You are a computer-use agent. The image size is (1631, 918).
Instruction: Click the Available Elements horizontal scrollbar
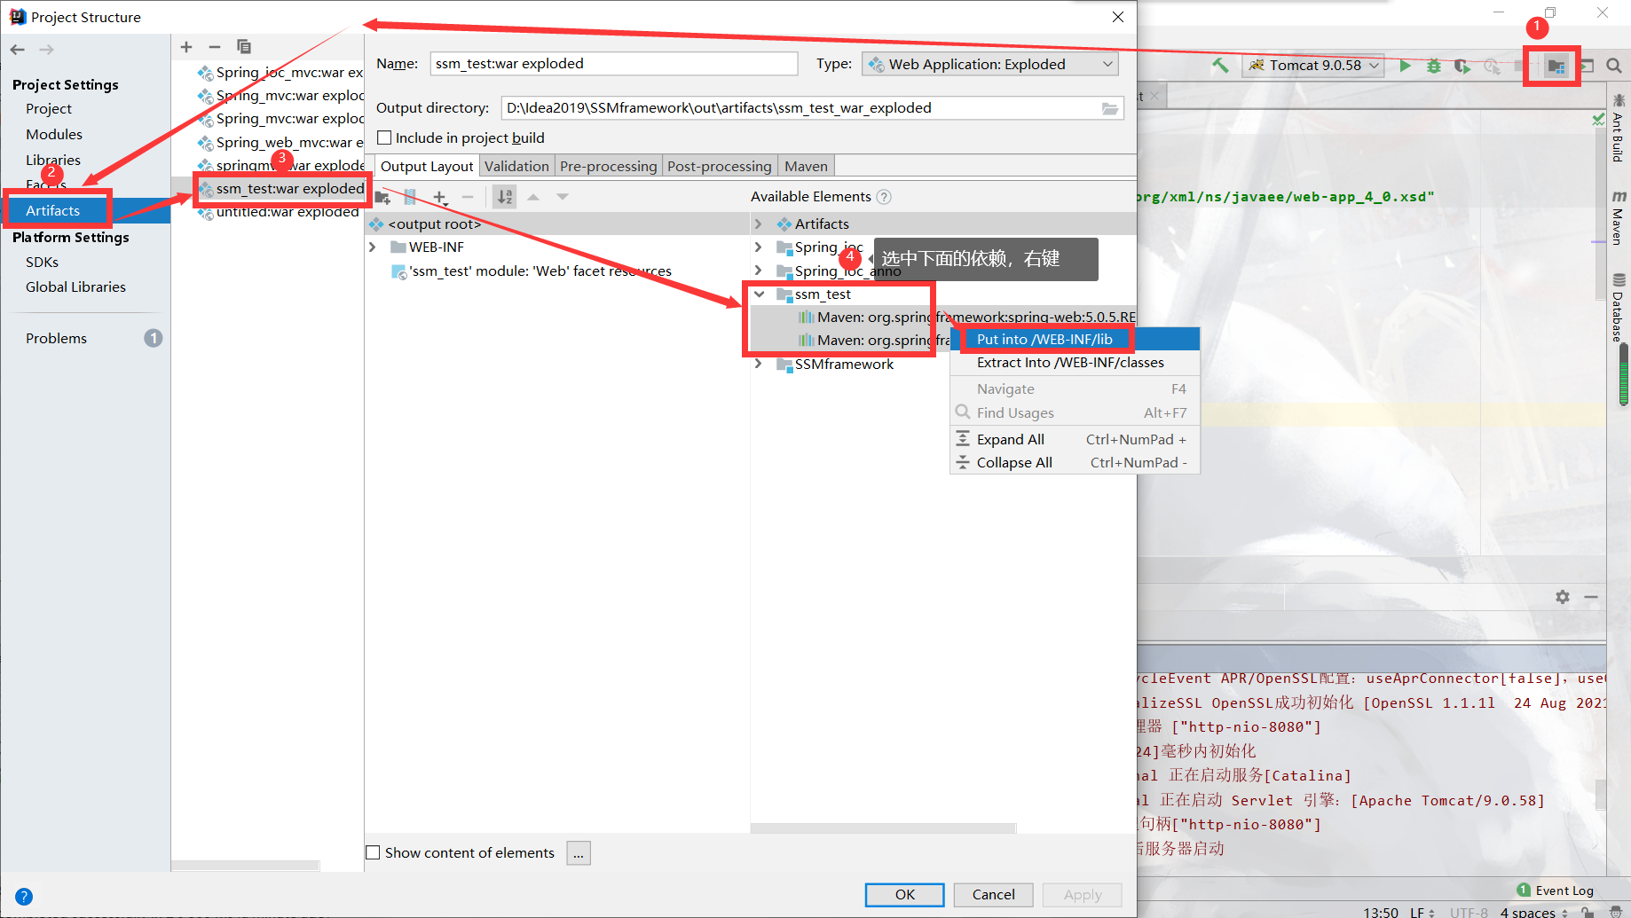pyautogui.click(x=883, y=828)
